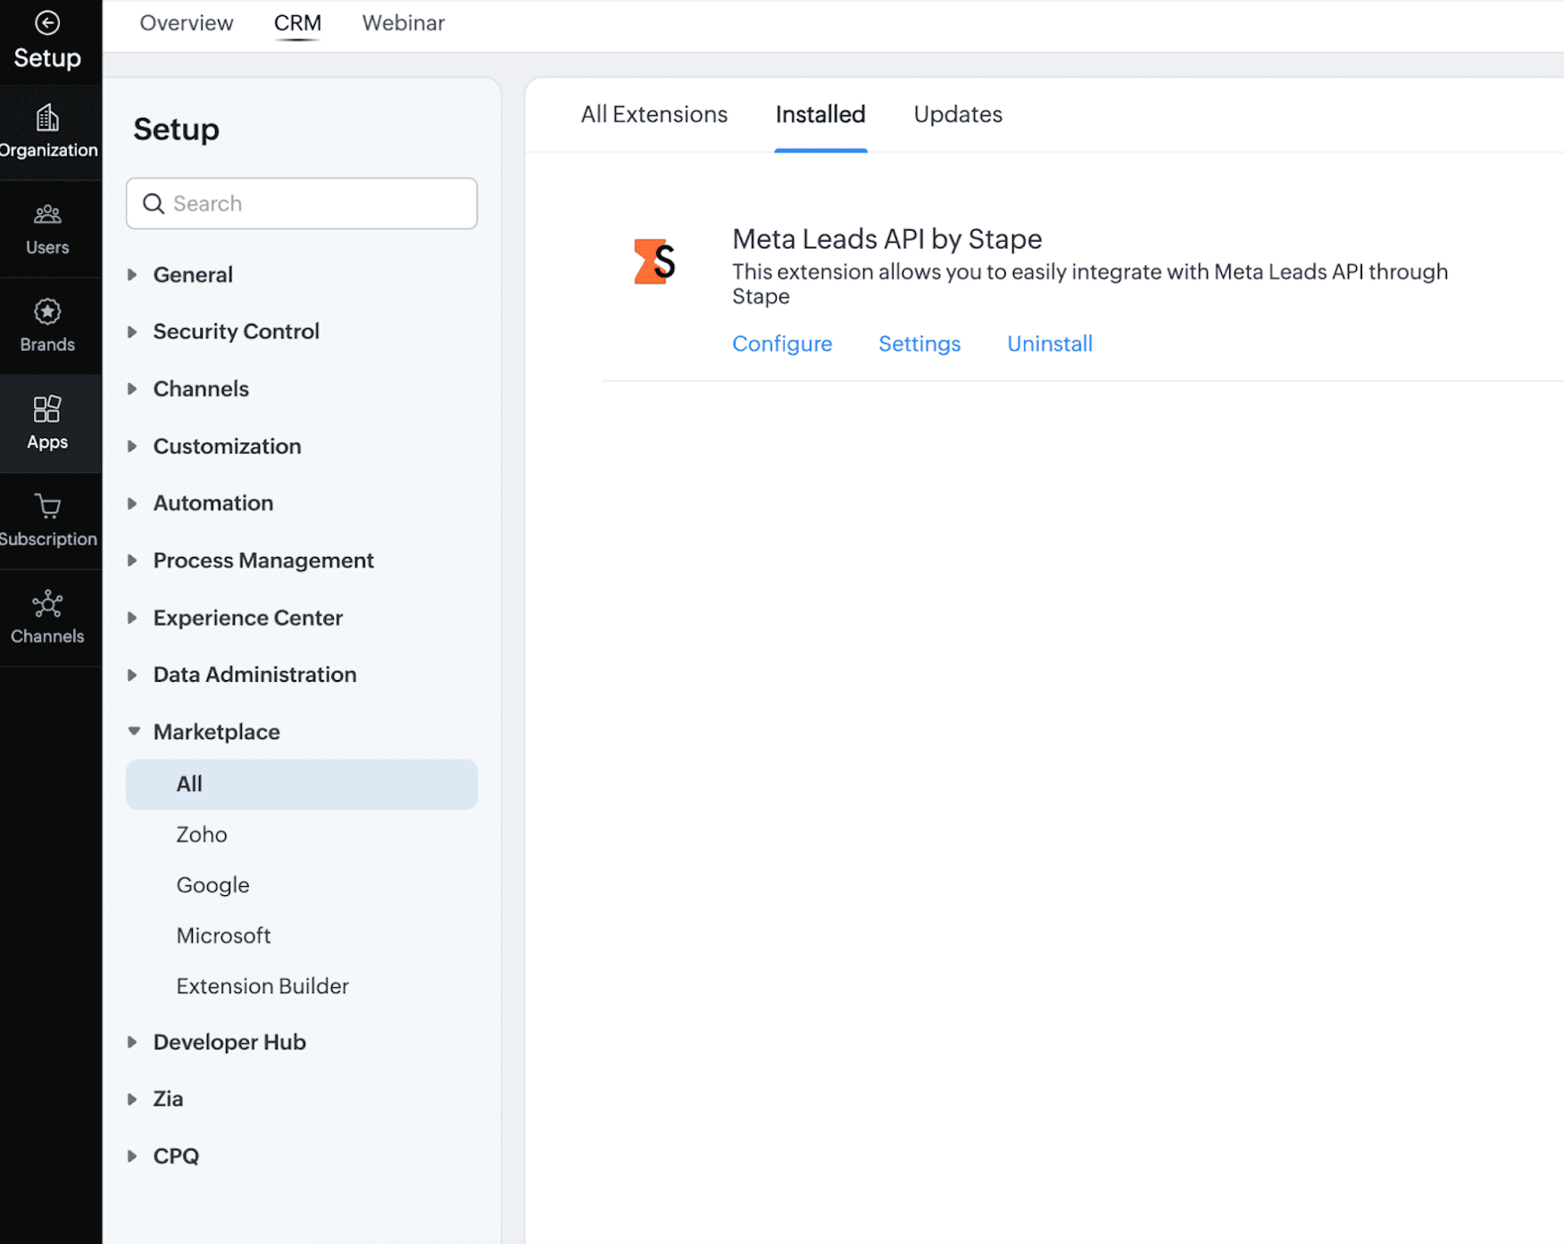
Task: Click the Setup label under back arrow
Action: [47, 58]
